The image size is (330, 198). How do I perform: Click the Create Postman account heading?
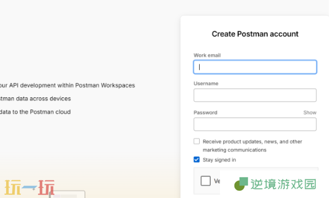255,34
